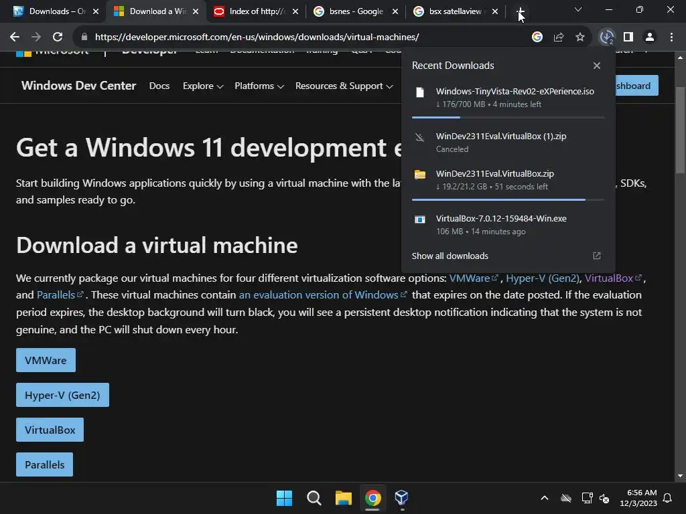
Task: Open taskbar Search
Action: coord(314,498)
